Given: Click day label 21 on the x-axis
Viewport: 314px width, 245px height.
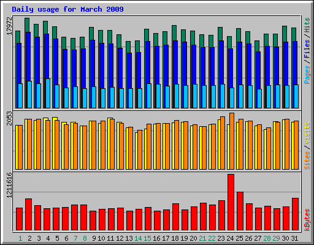Looking at the screenshot, I should (202, 238).
